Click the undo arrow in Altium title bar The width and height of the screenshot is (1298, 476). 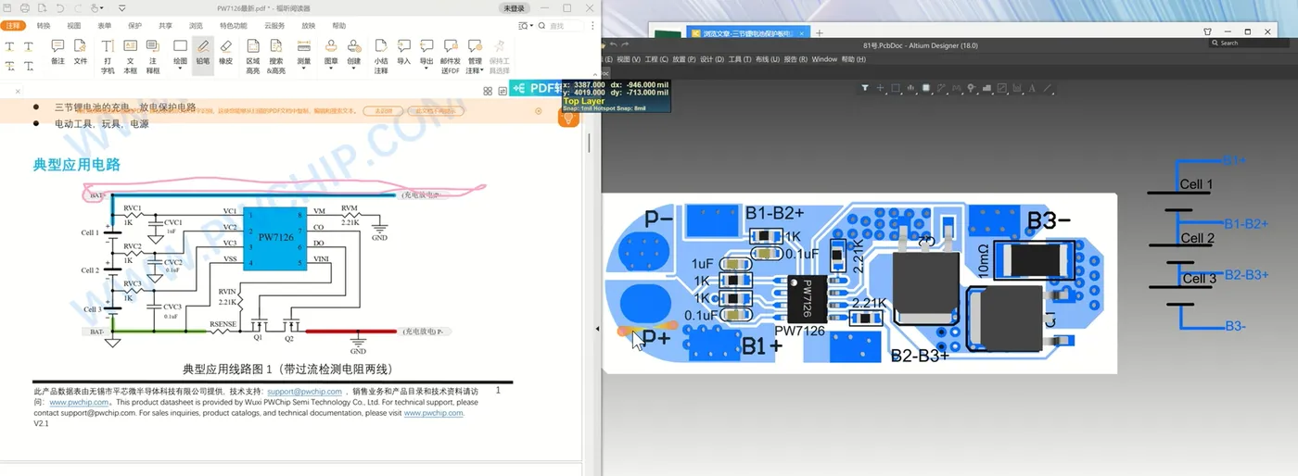click(613, 44)
